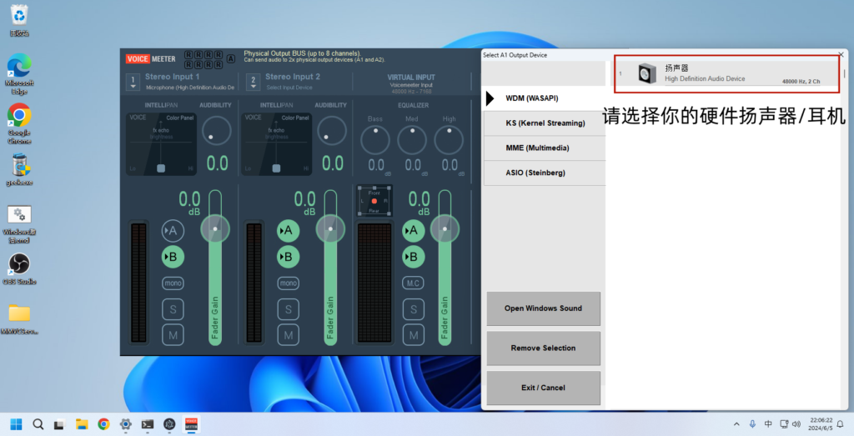Mute Stereo Input 1 with M button

point(173,335)
